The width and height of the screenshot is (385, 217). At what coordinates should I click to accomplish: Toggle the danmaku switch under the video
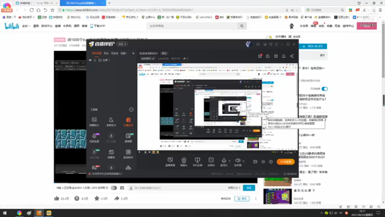(114, 188)
